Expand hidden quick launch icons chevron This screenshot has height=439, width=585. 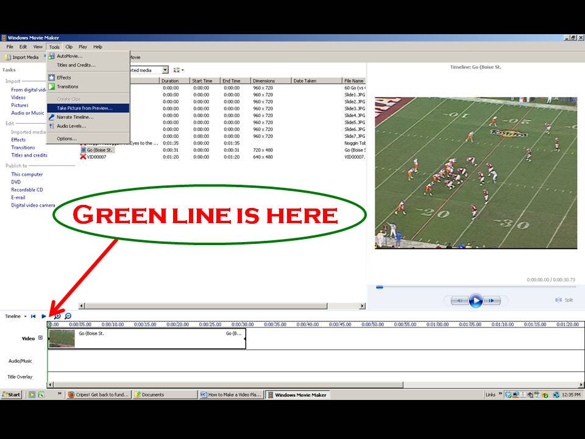pos(59,393)
